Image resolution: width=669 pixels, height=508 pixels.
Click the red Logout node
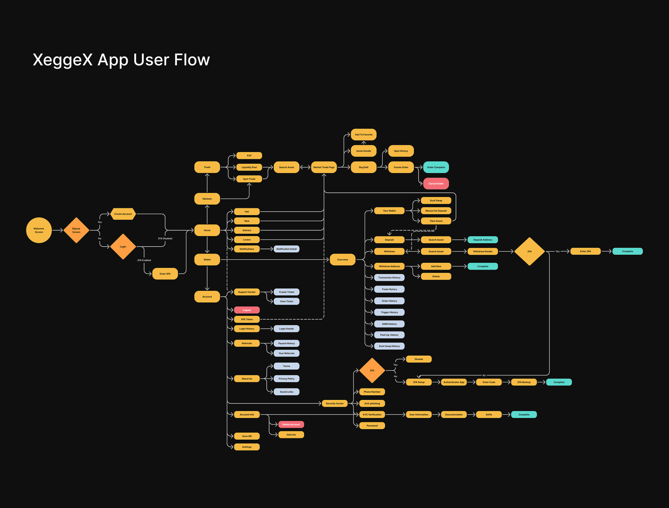coord(247,310)
